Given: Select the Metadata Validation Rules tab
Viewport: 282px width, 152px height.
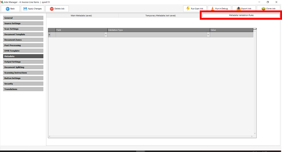Looking at the screenshot, I should click(x=241, y=15).
